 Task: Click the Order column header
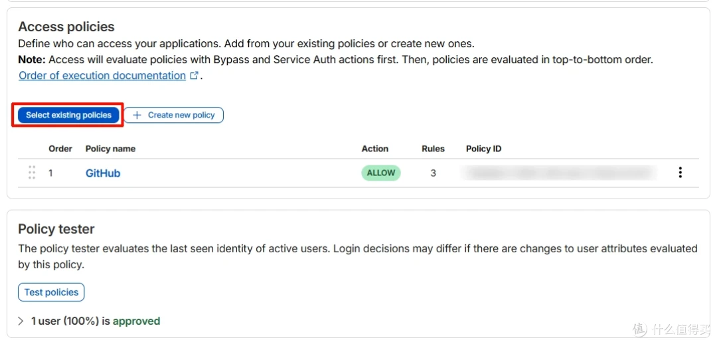[x=60, y=149]
